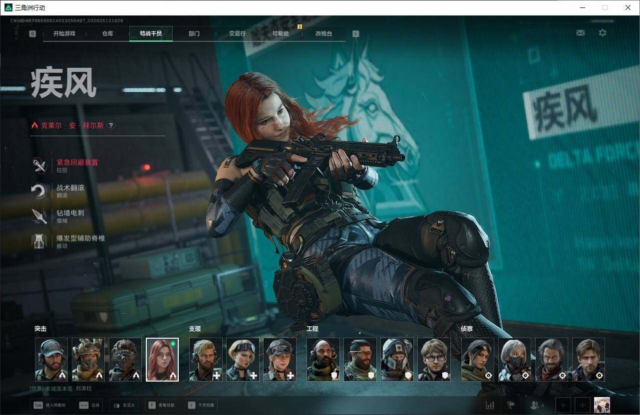640x415 pixels.
Task: Select the last recon operator portrait with brown hair
Action: coord(589,360)
